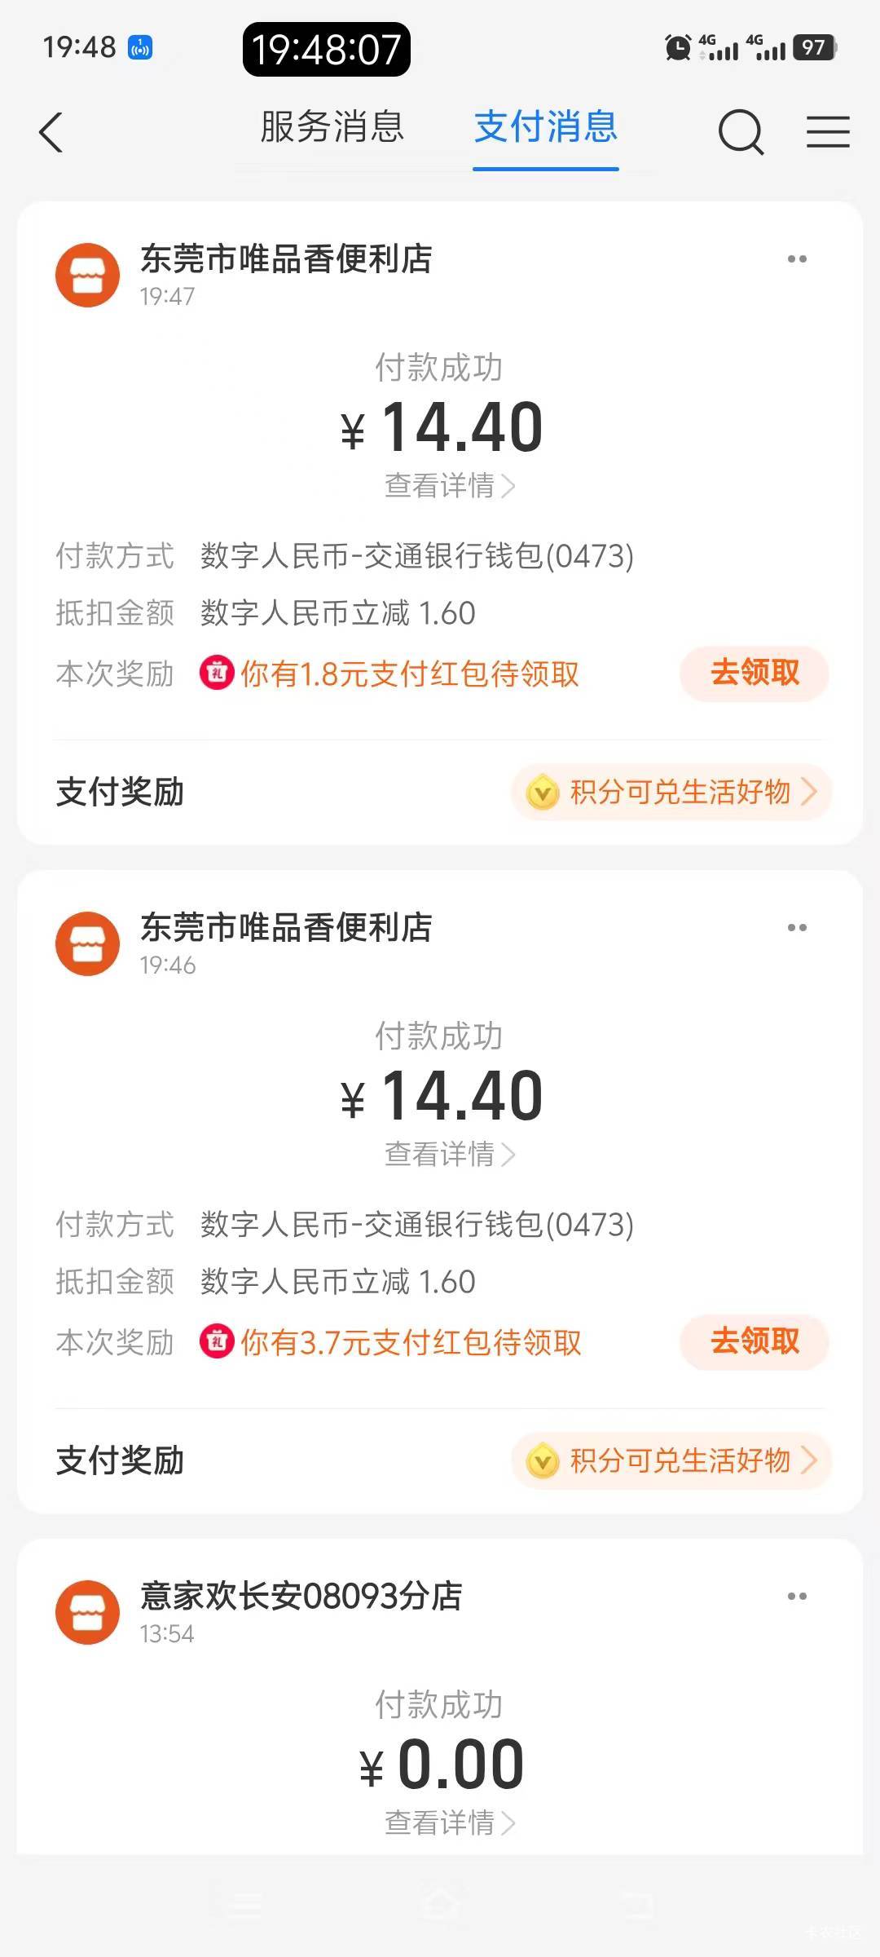Open 积分可兑生活好物 in the first card
The image size is (880, 1957).
(x=671, y=792)
